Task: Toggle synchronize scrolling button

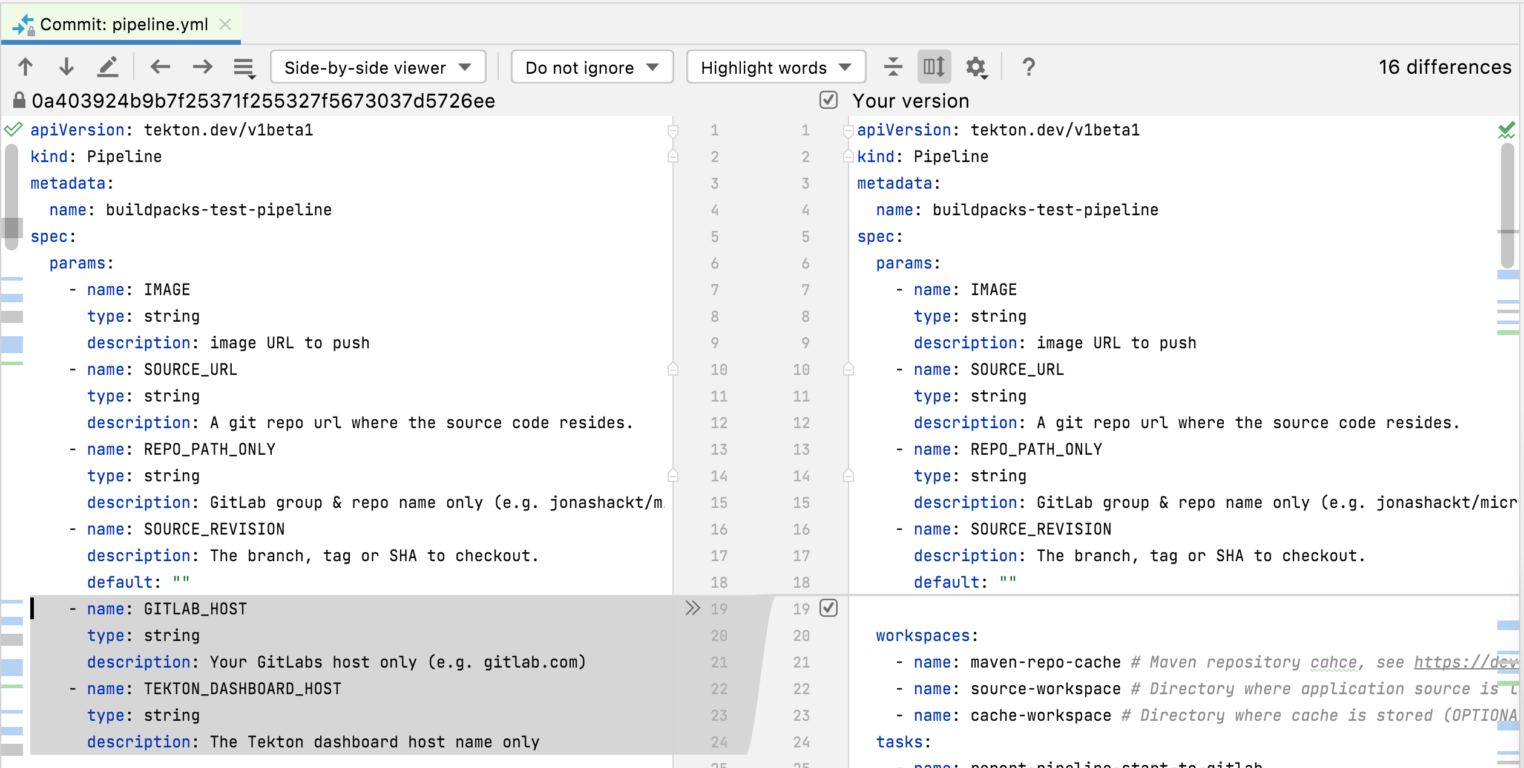Action: point(934,67)
